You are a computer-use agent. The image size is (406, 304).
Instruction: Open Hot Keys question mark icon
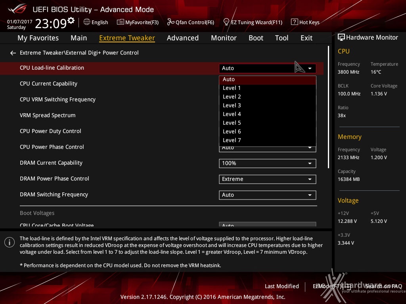pyautogui.click(x=295, y=22)
